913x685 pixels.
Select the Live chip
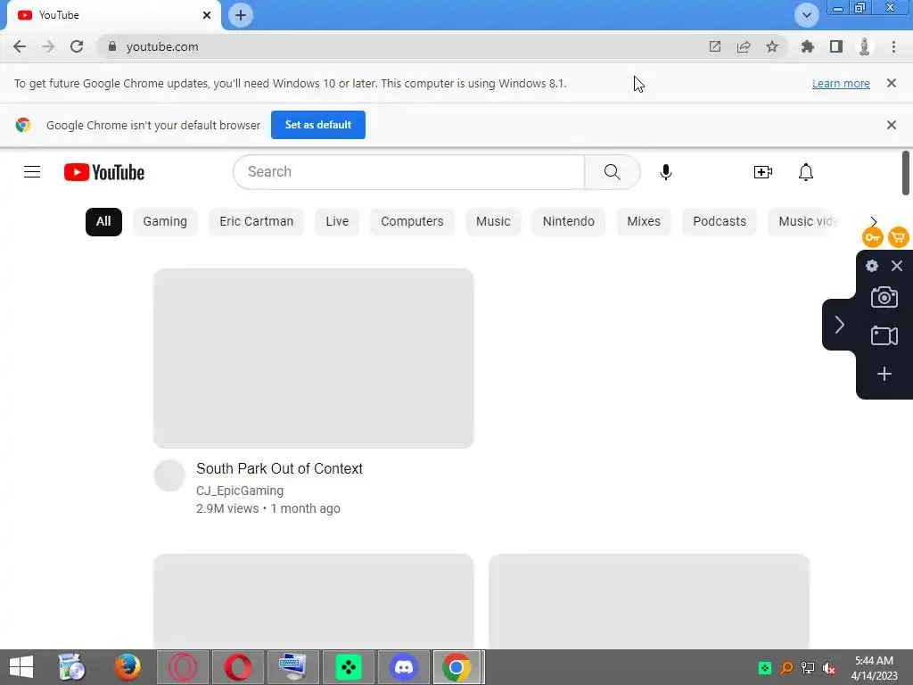click(x=337, y=221)
